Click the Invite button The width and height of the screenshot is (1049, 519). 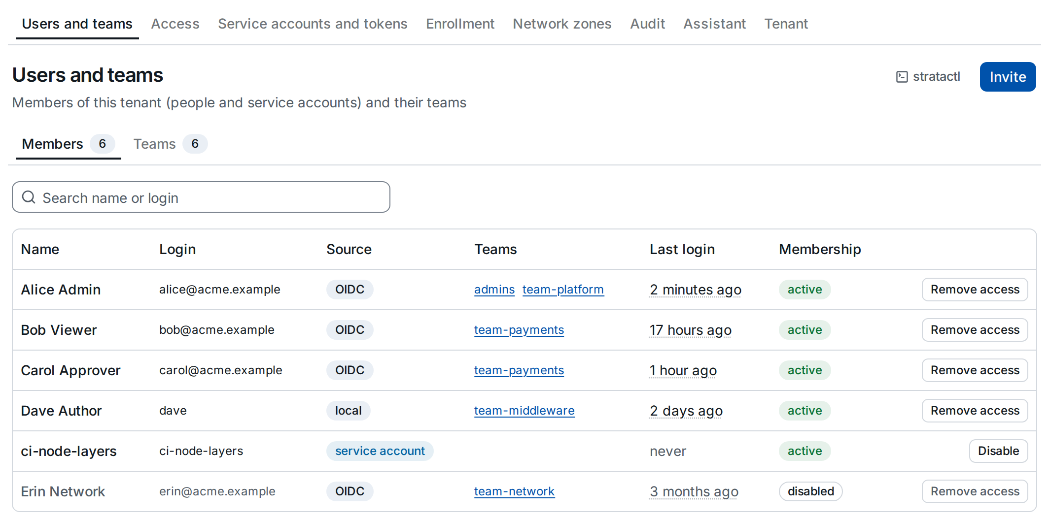(x=1008, y=77)
